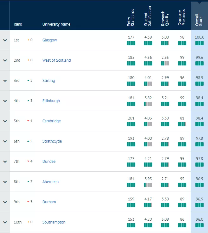This screenshot has height=233, width=208.
Task: Click Aberdeen's research quality value 2.71
Action: coord(165,179)
